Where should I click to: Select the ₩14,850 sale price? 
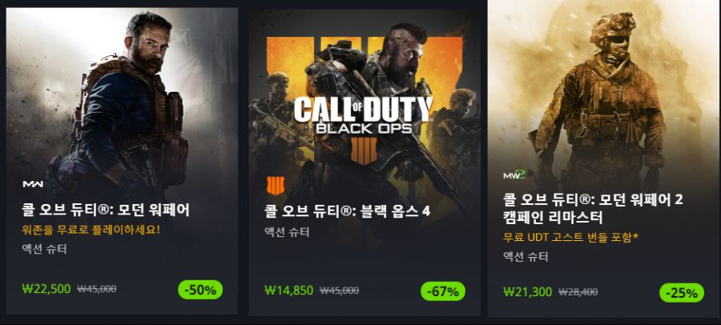coord(288,290)
